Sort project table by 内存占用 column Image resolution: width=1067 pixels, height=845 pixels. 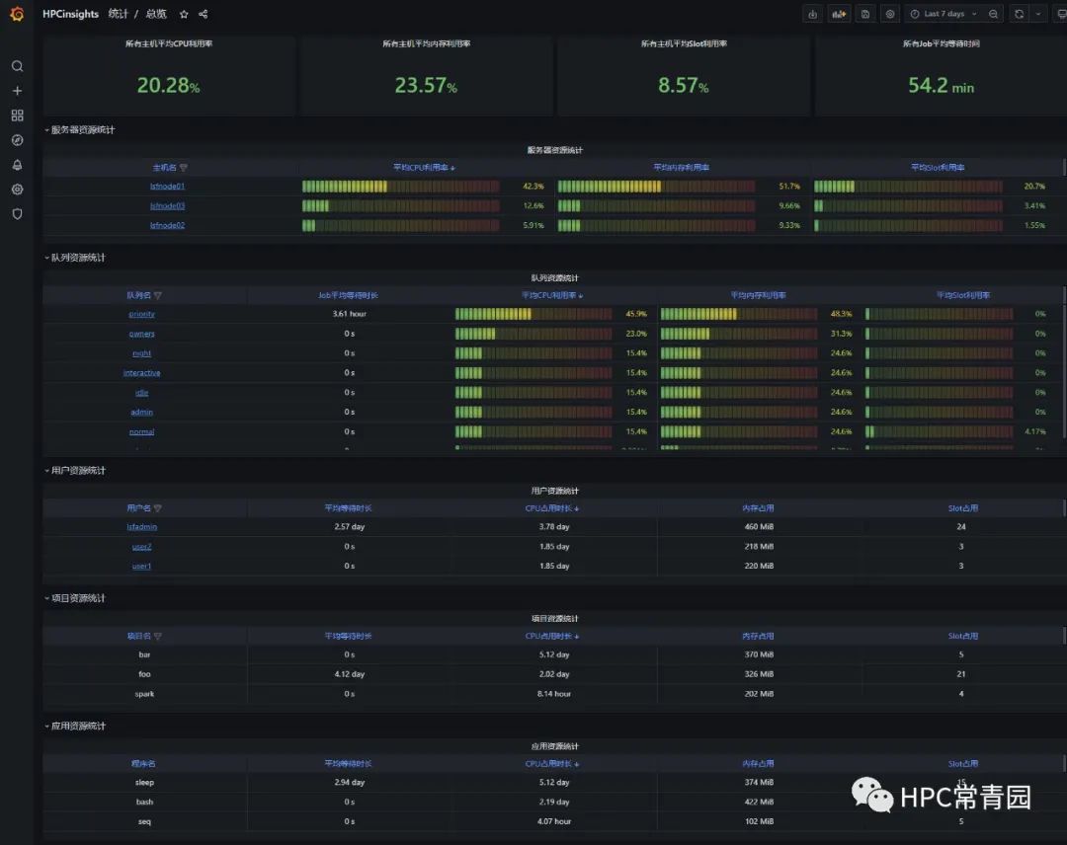758,637
